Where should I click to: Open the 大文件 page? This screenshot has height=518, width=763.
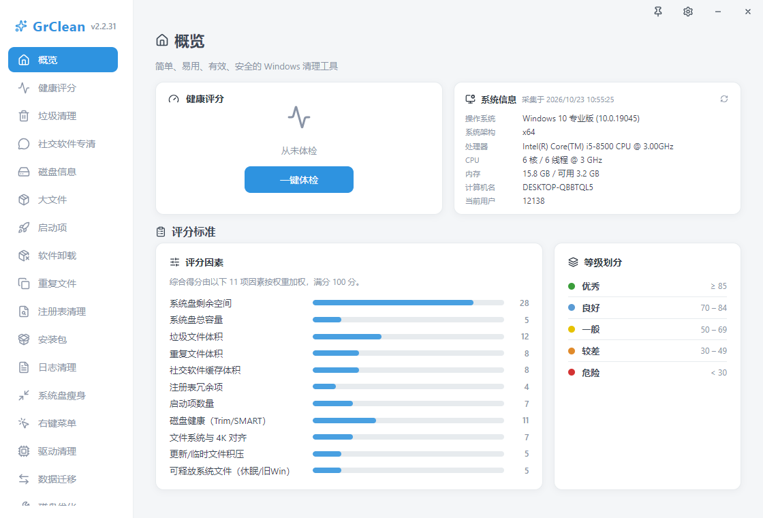(63, 200)
